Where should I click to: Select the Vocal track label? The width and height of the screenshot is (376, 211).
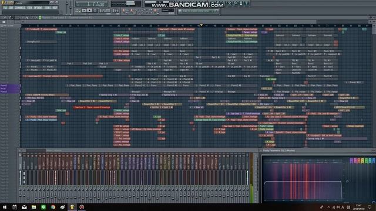[9, 89]
